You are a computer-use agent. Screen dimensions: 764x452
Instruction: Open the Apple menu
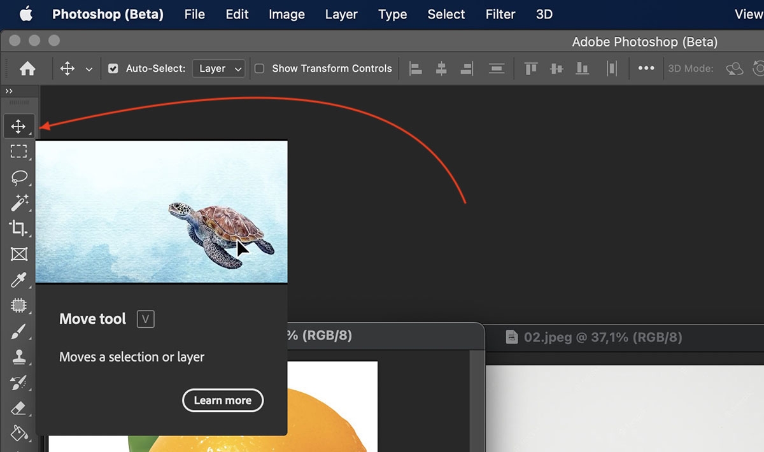coord(25,13)
